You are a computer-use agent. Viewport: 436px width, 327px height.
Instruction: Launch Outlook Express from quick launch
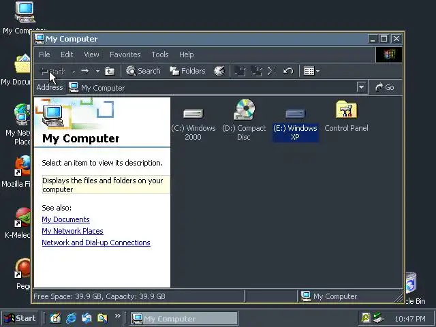point(87,318)
